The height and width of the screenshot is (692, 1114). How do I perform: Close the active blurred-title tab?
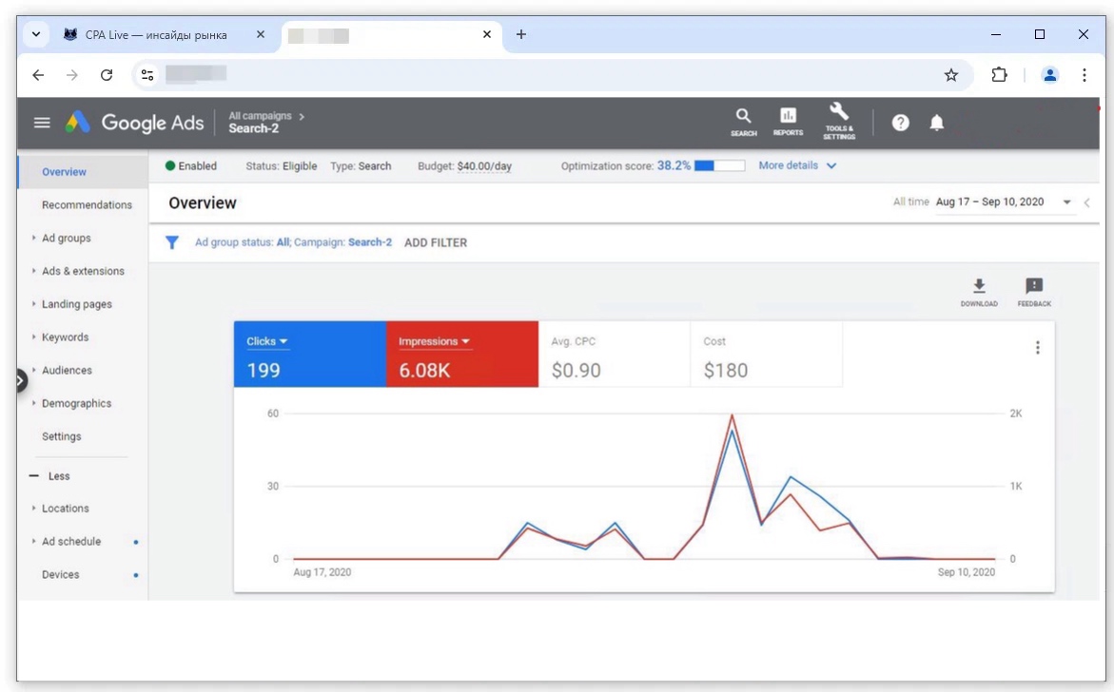tap(487, 34)
